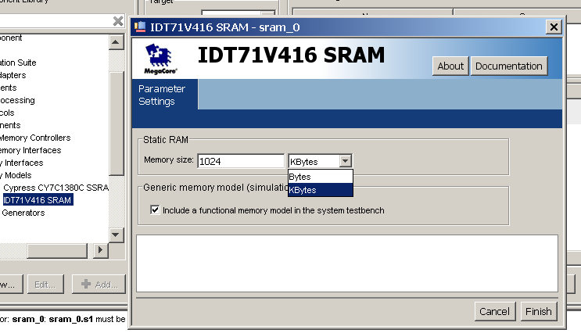Image resolution: width=581 pixels, height=333 pixels.
Task: Click the MegaCore logo icon
Action: pos(160,59)
